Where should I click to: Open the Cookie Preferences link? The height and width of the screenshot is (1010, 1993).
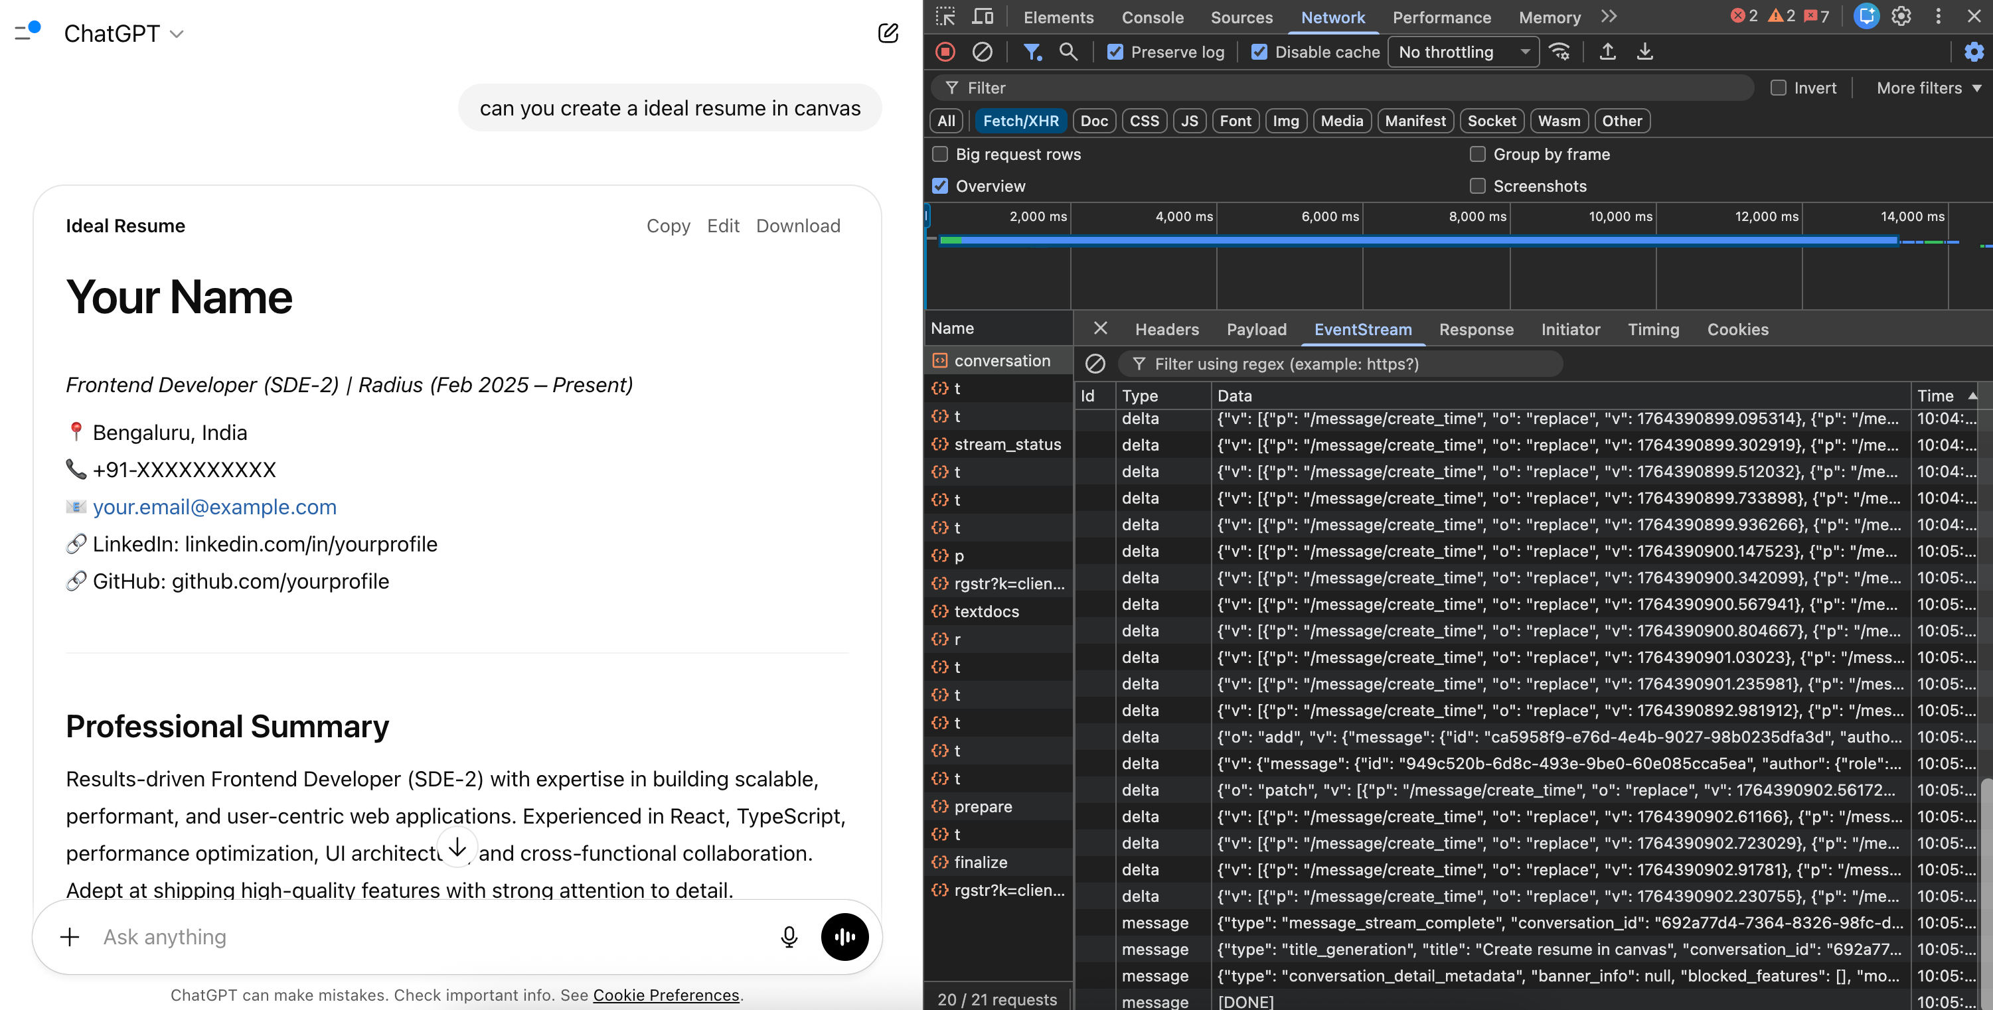[x=665, y=995]
